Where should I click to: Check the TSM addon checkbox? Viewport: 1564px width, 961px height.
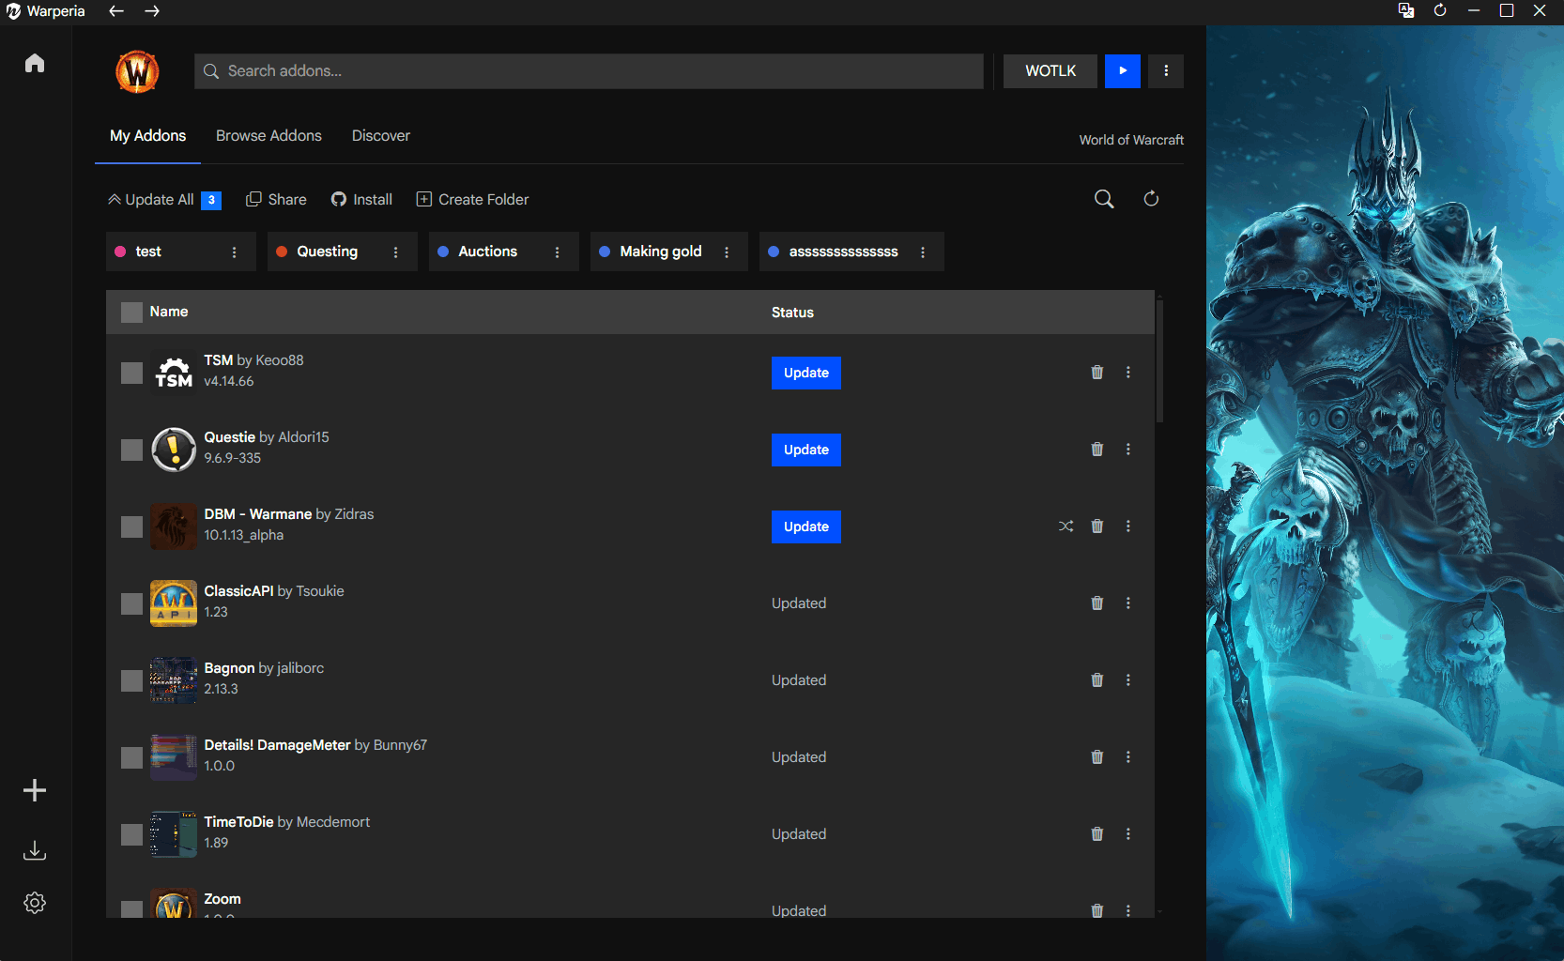[x=131, y=373]
